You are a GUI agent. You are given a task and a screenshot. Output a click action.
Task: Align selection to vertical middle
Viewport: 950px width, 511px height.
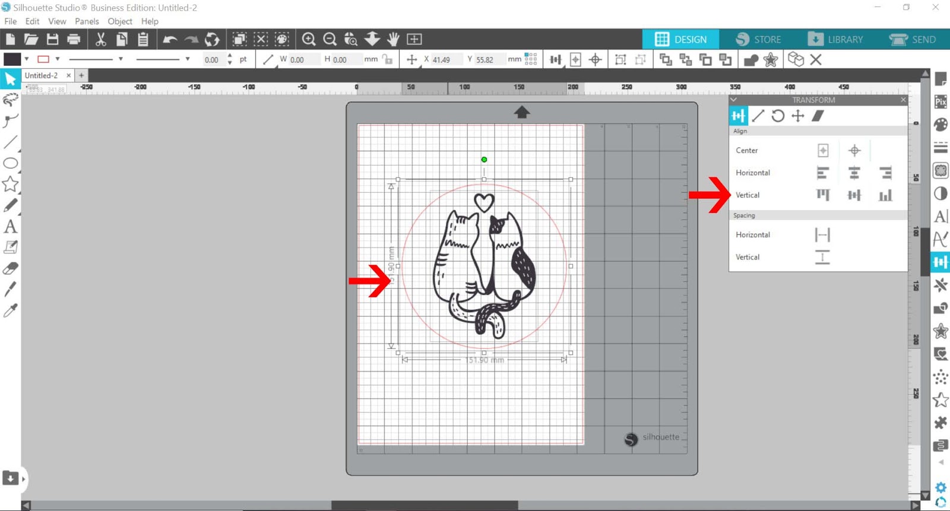click(x=854, y=195)
